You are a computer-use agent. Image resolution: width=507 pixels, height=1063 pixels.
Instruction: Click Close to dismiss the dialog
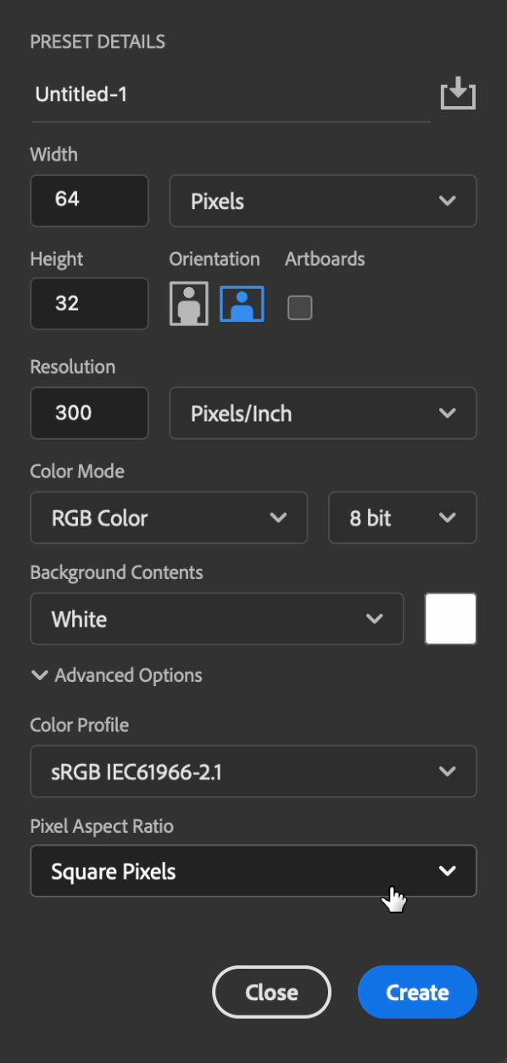tap(271, 992)
